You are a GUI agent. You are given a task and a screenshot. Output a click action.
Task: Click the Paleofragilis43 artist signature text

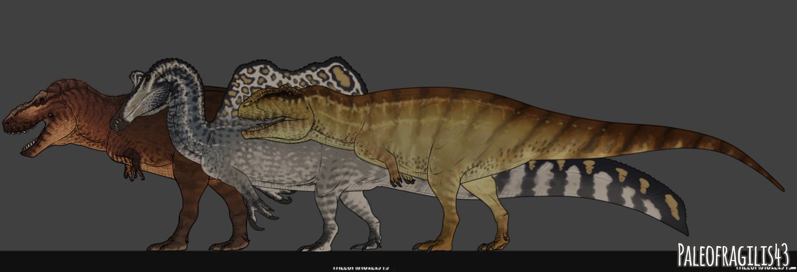tap(733, 254)
